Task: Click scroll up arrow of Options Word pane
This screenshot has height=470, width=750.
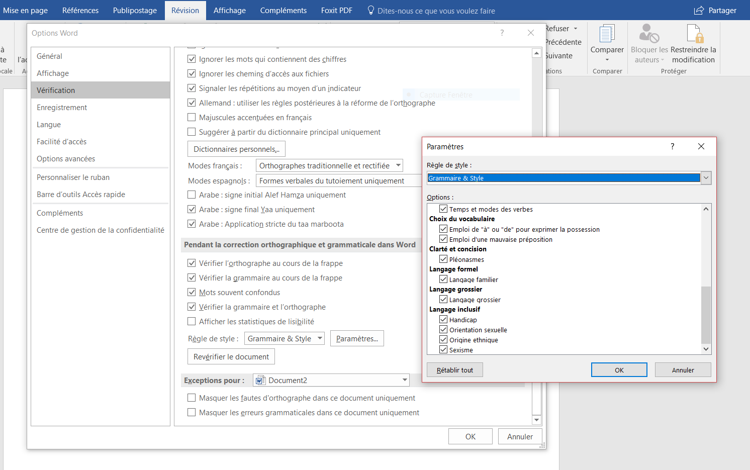Action: point(536,53)
